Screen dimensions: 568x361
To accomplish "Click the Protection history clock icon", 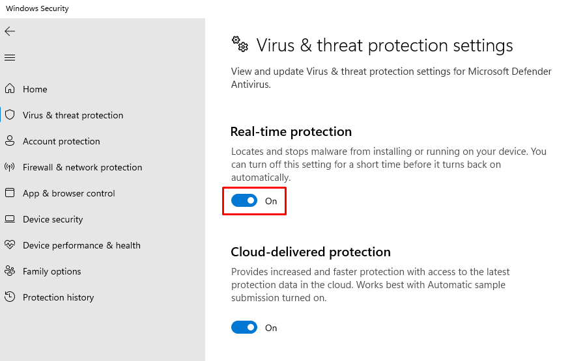I will point(10,297).
